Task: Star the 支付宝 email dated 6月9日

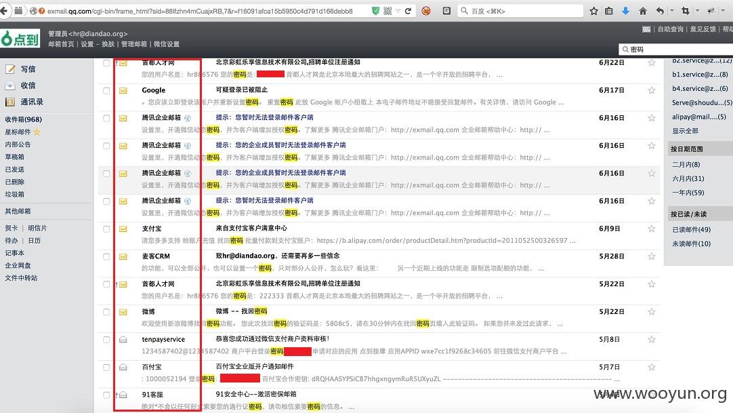Action: (x=651, y=229)
